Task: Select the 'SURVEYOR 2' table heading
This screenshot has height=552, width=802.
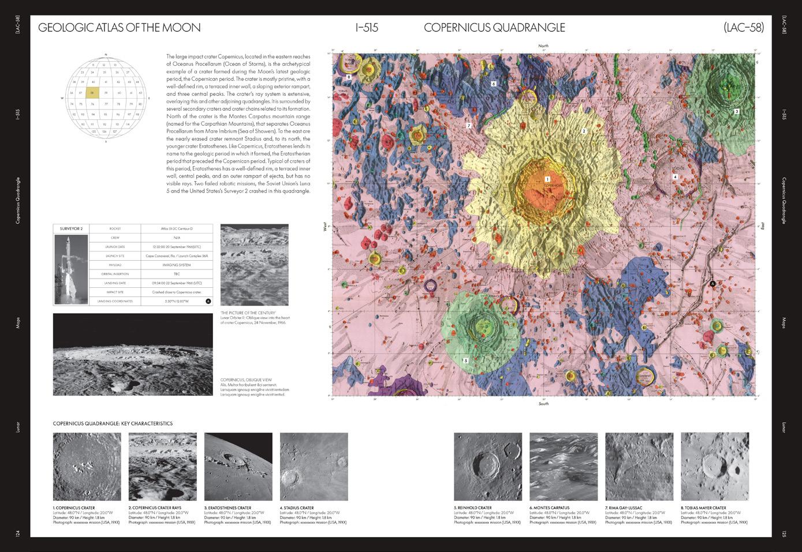Action: point(72,228)
